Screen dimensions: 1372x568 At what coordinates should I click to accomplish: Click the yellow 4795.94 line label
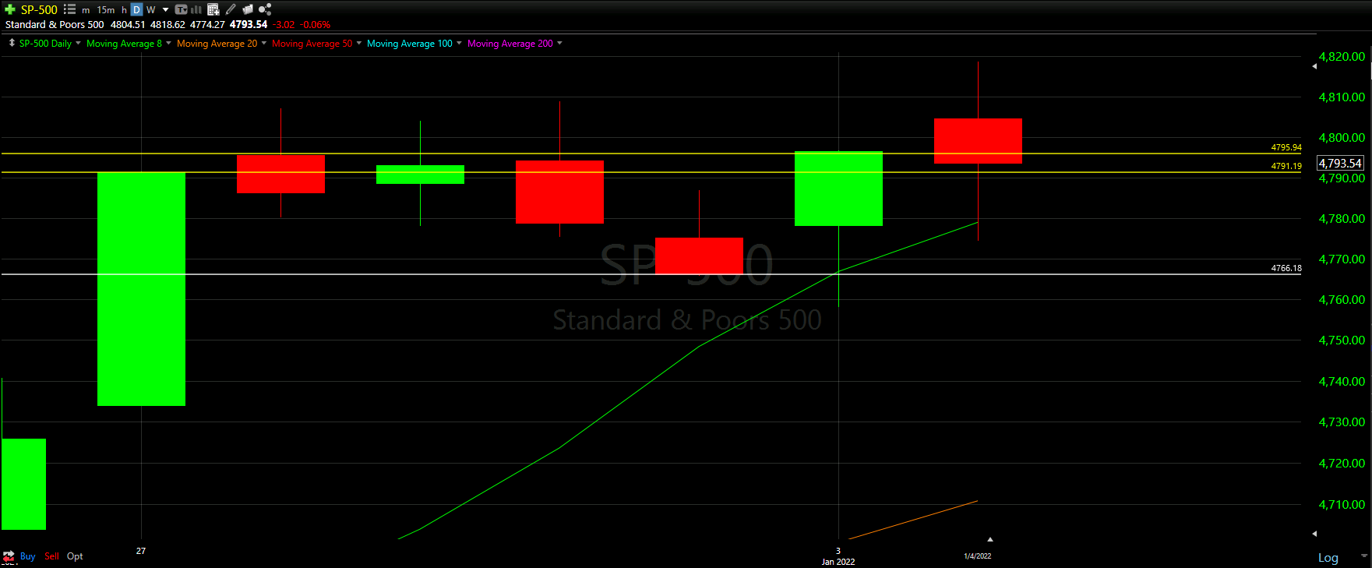pyautogui.click(x=1286, y=147)
